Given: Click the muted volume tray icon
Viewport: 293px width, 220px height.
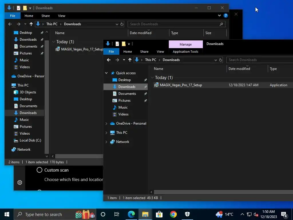Looking at the screenshot, I should [x=256, y=214].
